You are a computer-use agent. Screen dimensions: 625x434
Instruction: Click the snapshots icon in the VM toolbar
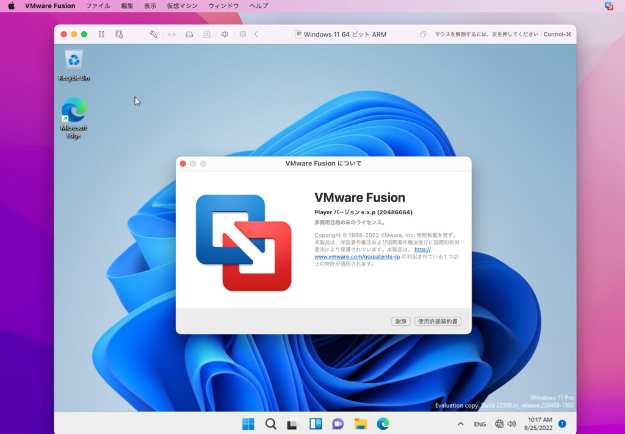point(120,34)
